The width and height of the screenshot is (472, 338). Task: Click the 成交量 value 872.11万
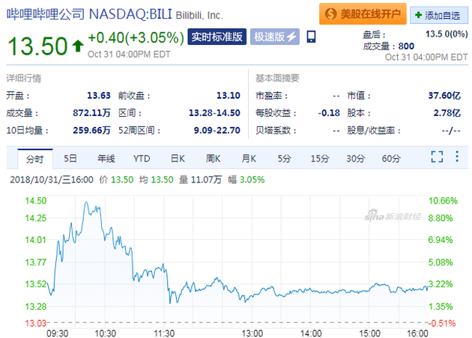click(x=91, y=113)
